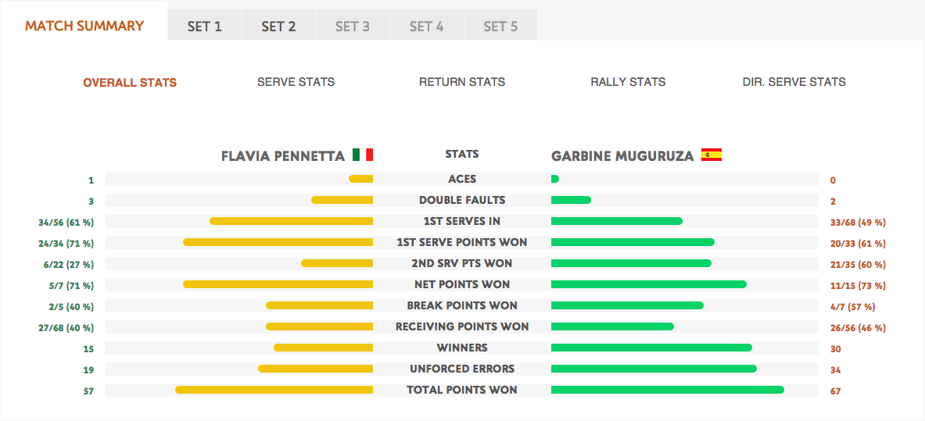The image size is (925, 421).
Task: Go to the Match Summary tab
Action: (x=84, y=26)
